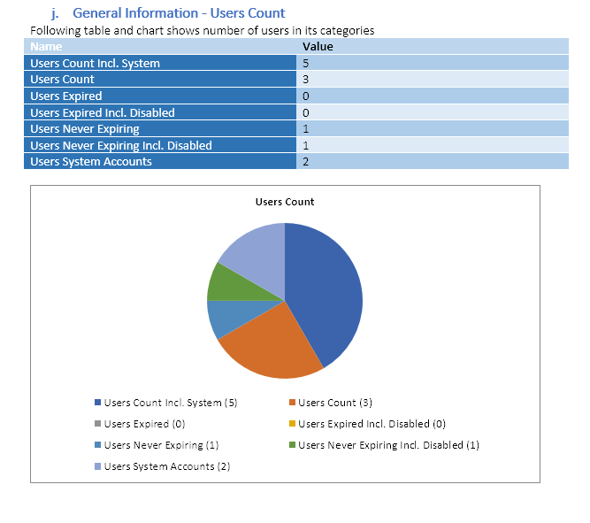Click legend label 'Users Never Expiring Incl. Disabled (1)'
Viewport: 590px width, 523px height.
[x=388, y=445]
